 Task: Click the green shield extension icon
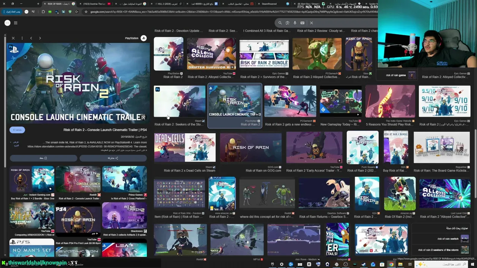pos(70,12)
